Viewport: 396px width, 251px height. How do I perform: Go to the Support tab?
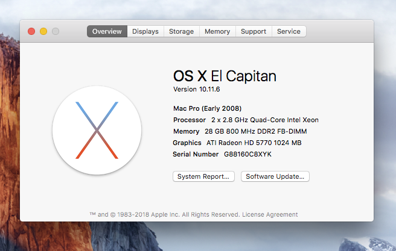[x=254, y=31]
